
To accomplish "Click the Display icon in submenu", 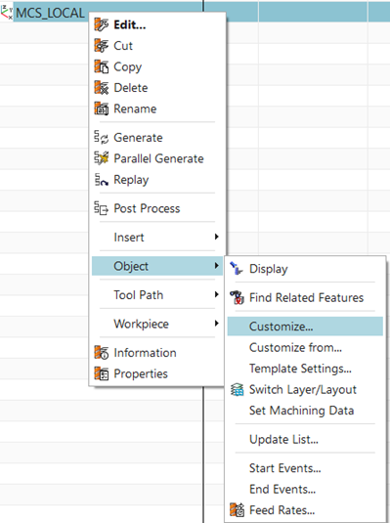I will click(x=237, y=269).
